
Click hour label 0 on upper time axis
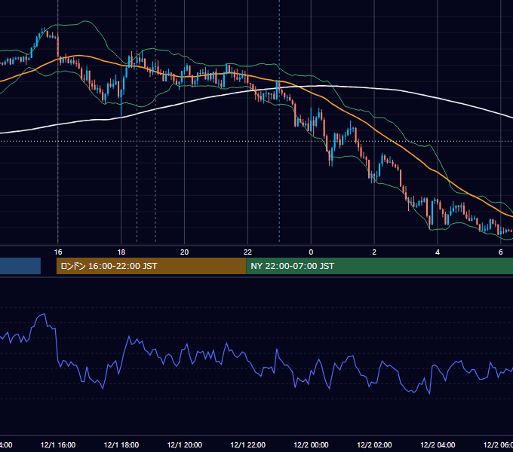pyautogui.click(x=311, y=252)
